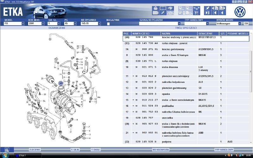Click the NR NADWOZIA label in the bottom bar

161,150
